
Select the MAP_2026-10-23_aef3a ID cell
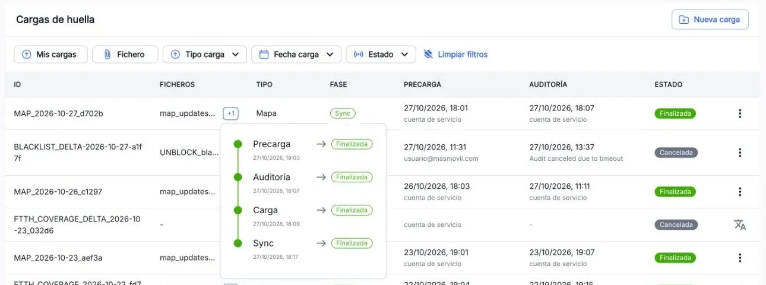(x=58, y=258)
